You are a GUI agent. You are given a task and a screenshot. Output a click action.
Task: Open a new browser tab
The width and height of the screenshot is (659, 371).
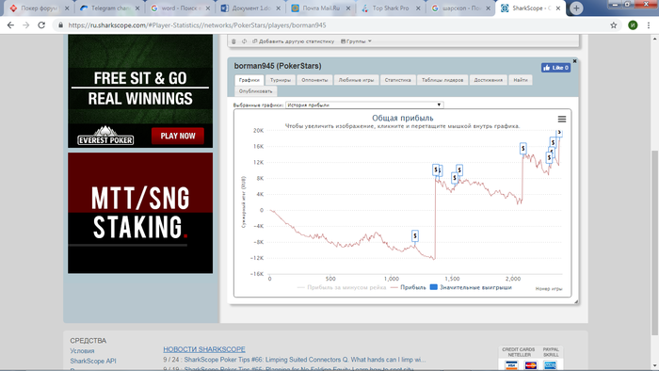(576, 8)
